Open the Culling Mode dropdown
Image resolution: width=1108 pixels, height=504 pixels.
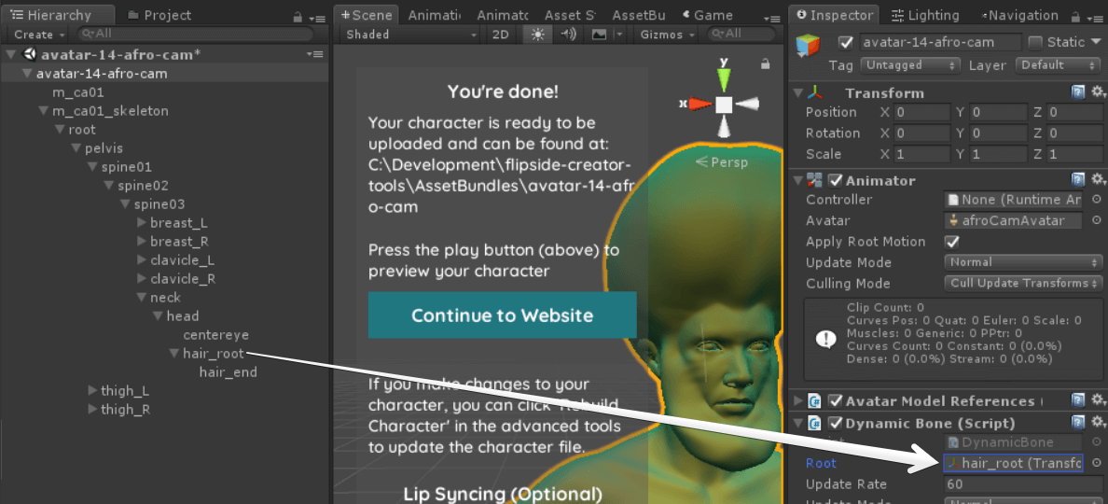coord(1023,284)
